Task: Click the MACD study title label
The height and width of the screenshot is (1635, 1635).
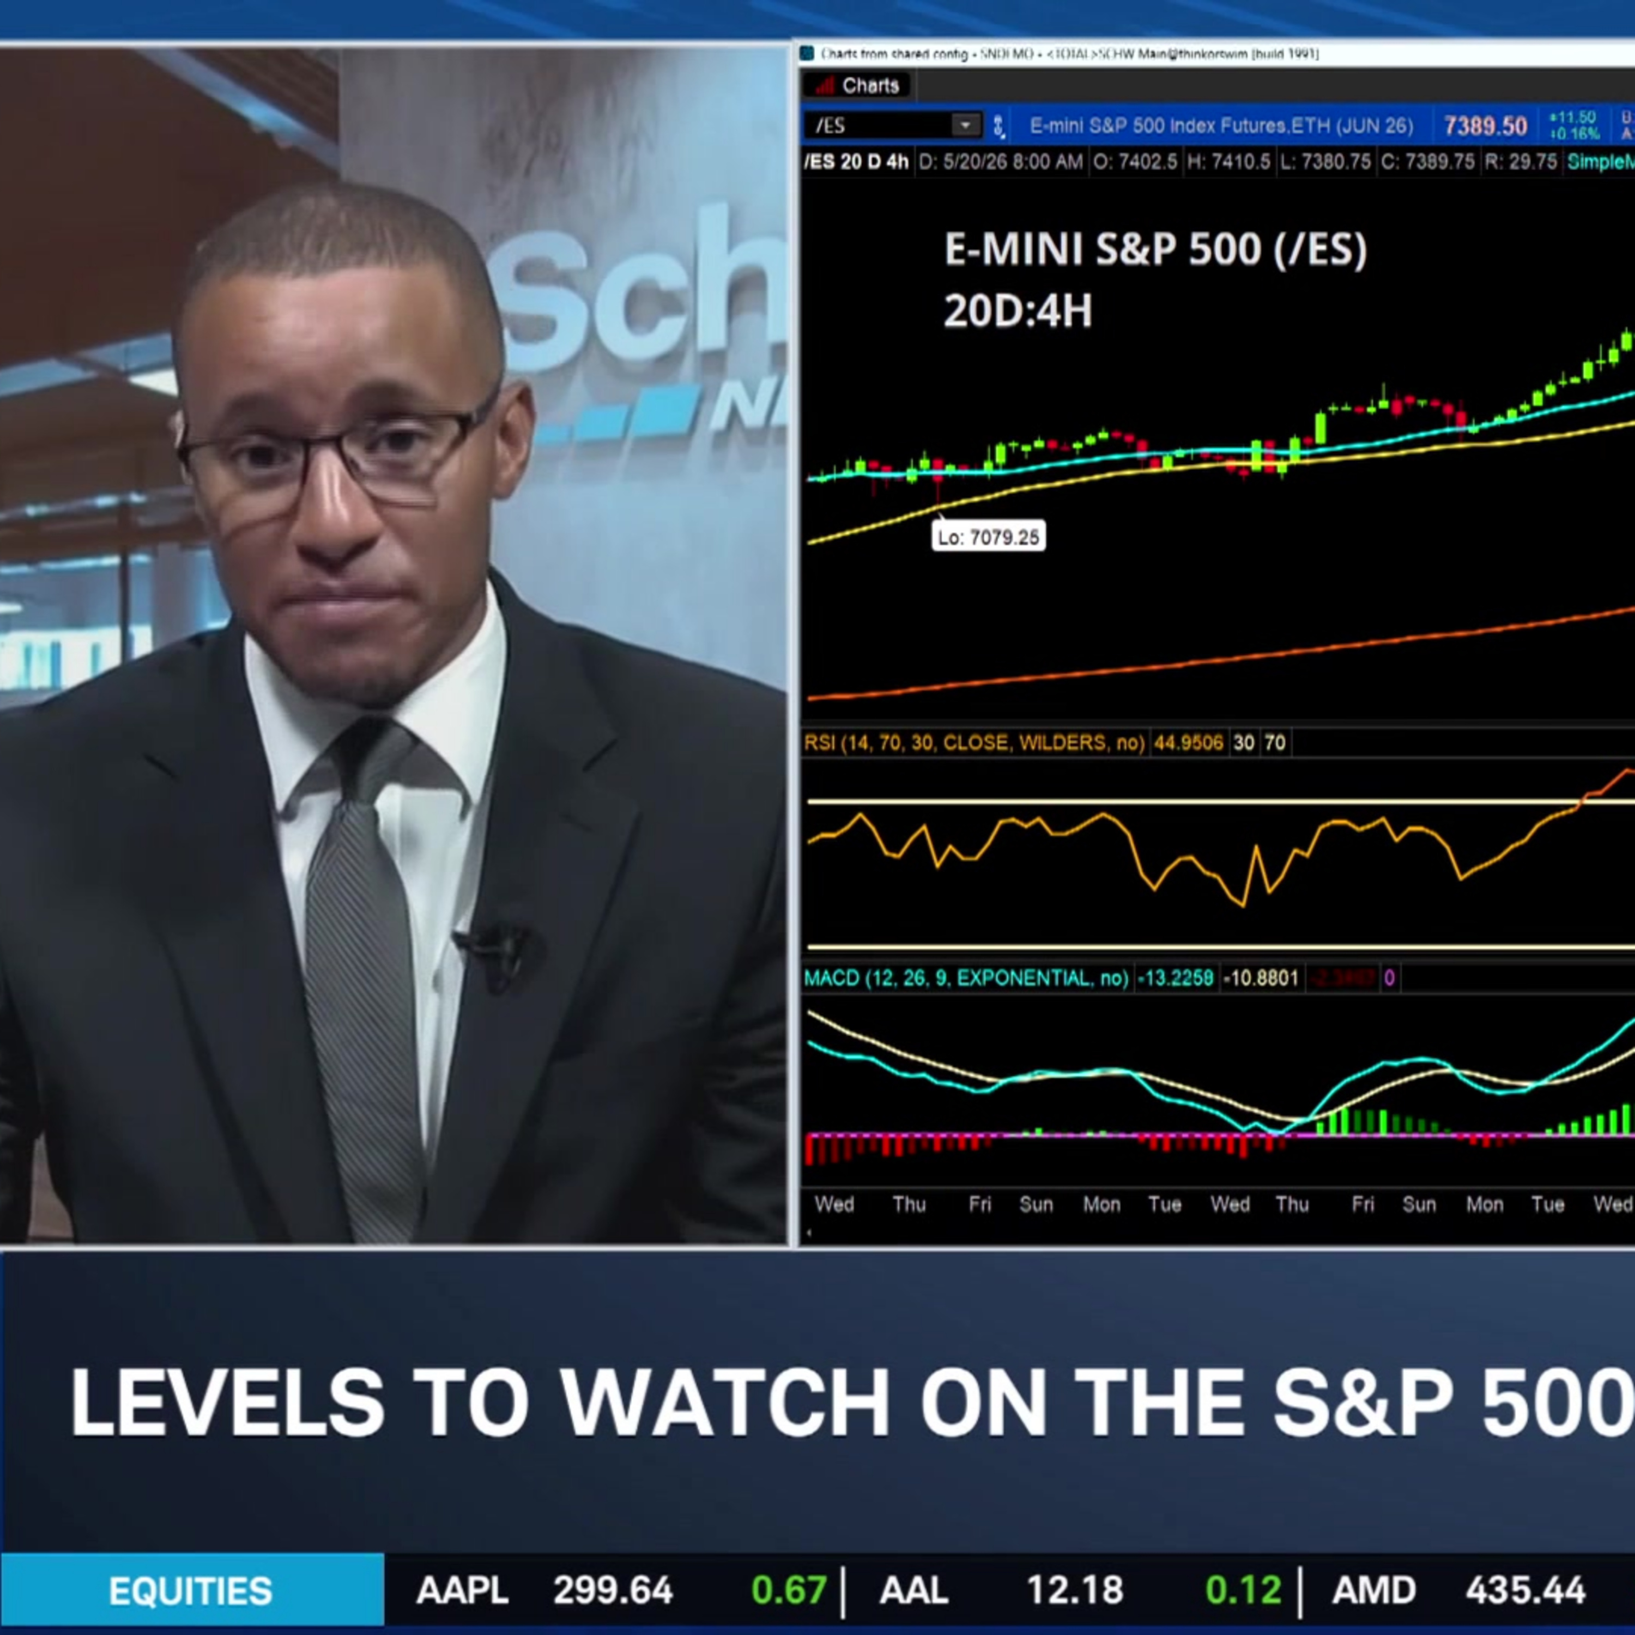Action: (x=966, y=978)
